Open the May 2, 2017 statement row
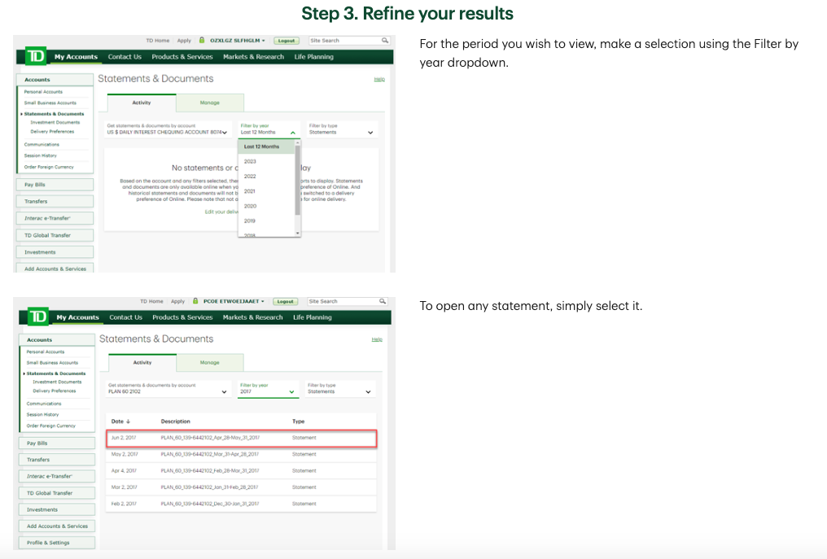Screen dimensions: 827x559 (242, 455)
